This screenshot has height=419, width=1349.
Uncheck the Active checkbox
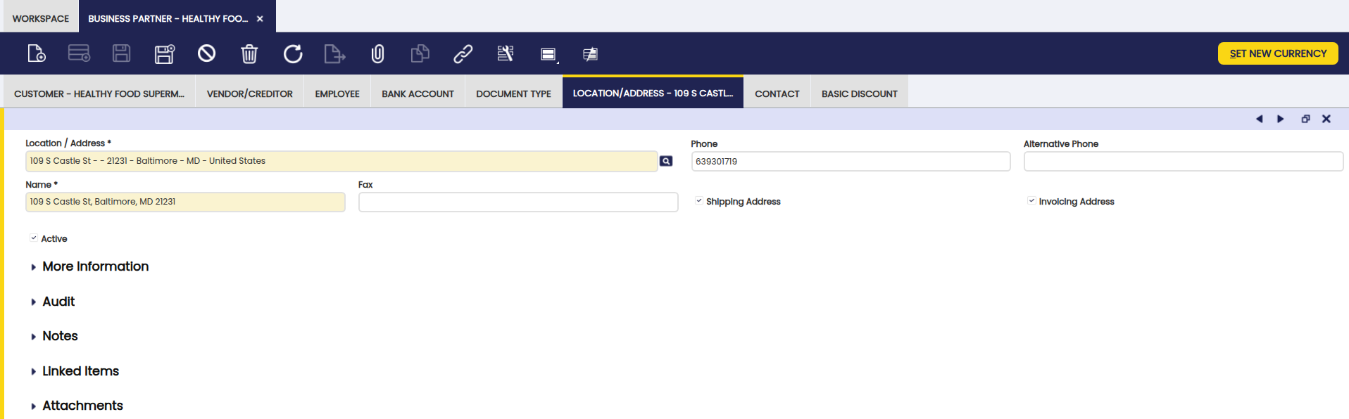34,238
